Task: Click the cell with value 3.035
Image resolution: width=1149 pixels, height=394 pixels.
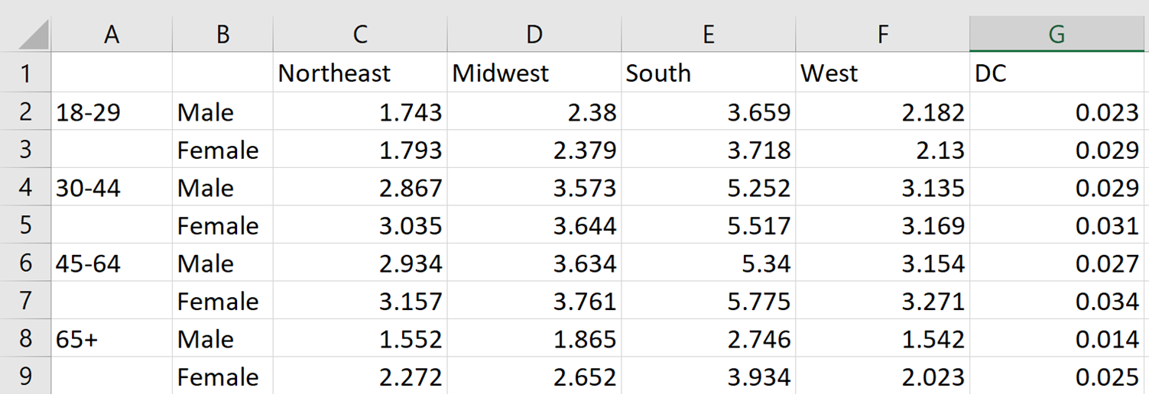Action: click(360, 225)
